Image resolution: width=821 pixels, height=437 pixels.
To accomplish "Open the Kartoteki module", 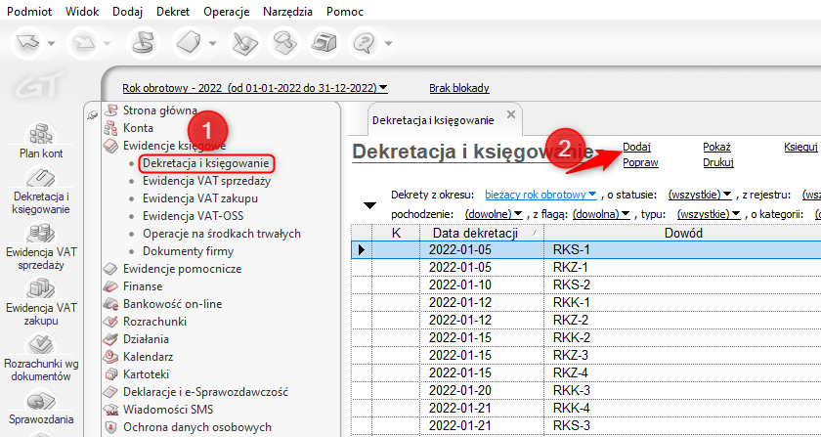I will [146, 374].
